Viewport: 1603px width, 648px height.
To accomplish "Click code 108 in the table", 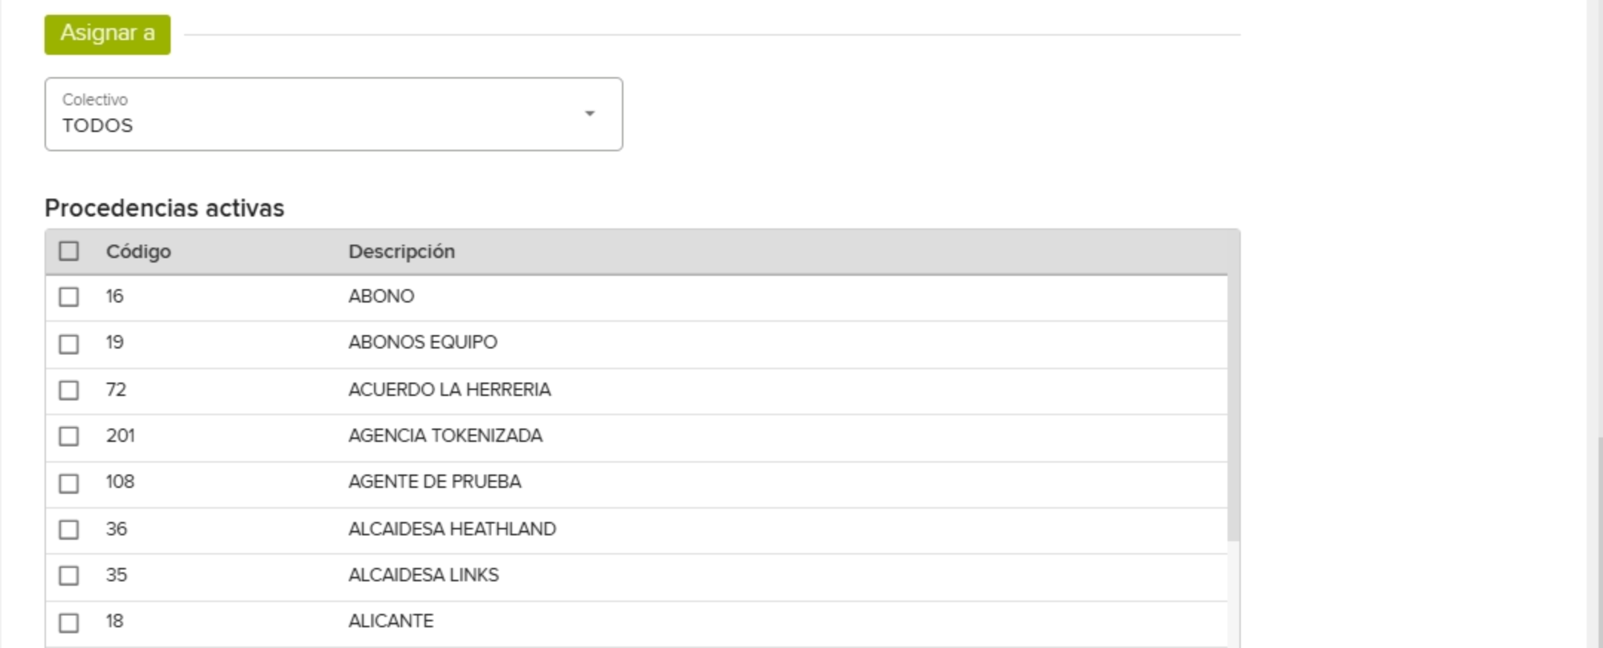I will click(120, 482).
